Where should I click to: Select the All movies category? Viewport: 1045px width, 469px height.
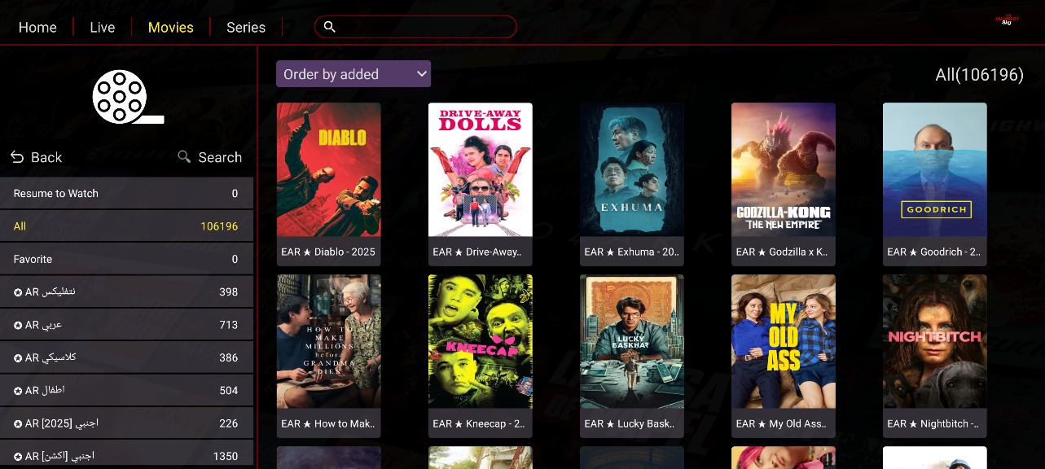point(126,226)
